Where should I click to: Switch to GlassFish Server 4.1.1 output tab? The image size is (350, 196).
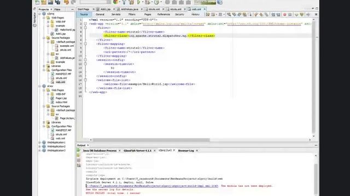click(x=137, y=151)
